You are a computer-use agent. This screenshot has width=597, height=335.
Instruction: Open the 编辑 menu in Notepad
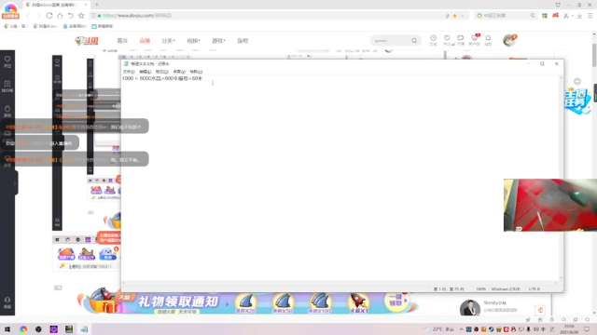click(146, 72)
